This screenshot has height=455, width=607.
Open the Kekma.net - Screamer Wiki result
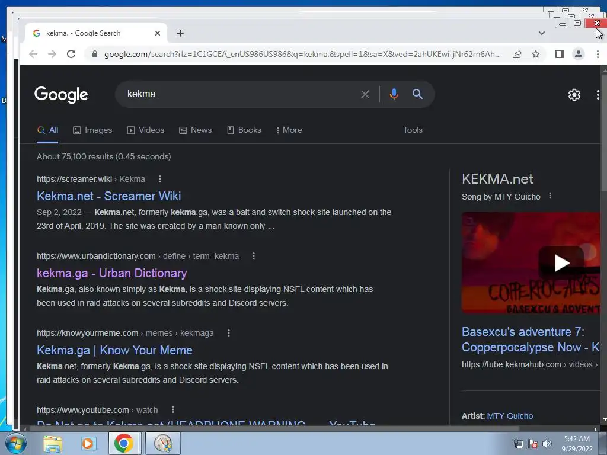pos(109,196)
